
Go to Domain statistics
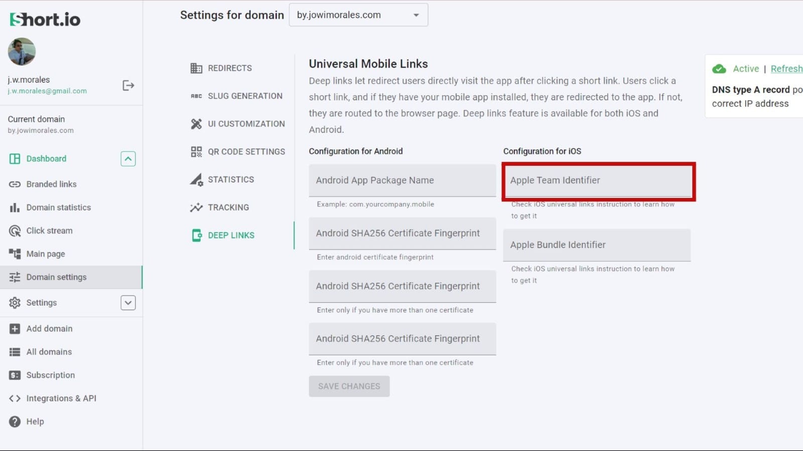[x=59, y=207]
